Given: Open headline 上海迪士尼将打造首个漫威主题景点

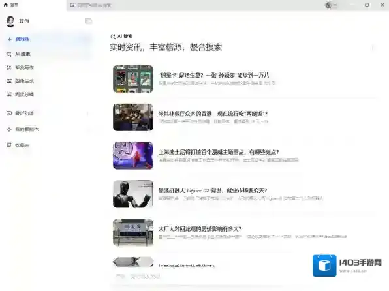Looking at the screenshot, I should coord(219,152).
